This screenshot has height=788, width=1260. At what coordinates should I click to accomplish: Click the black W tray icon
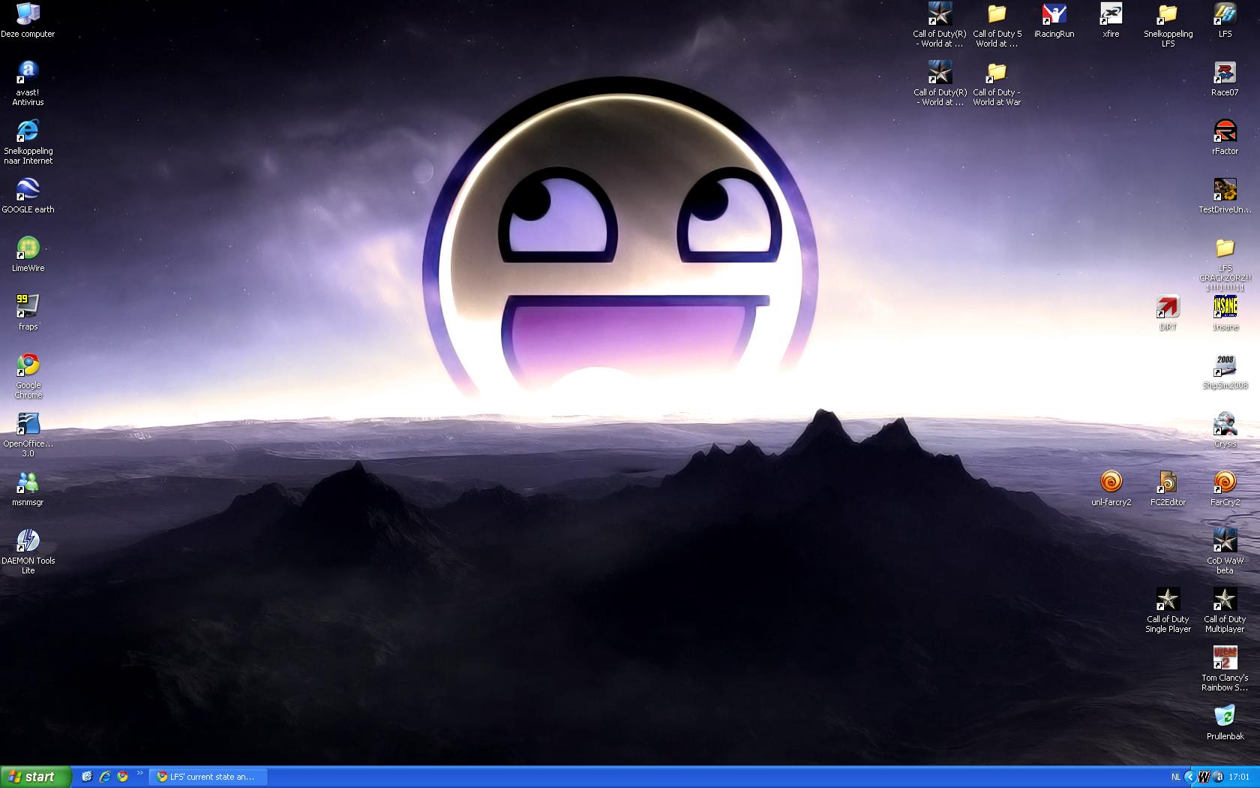1204,777
